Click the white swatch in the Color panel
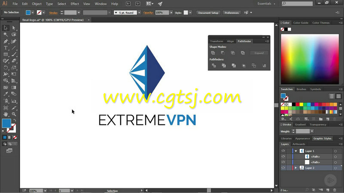 coord(289,29)
